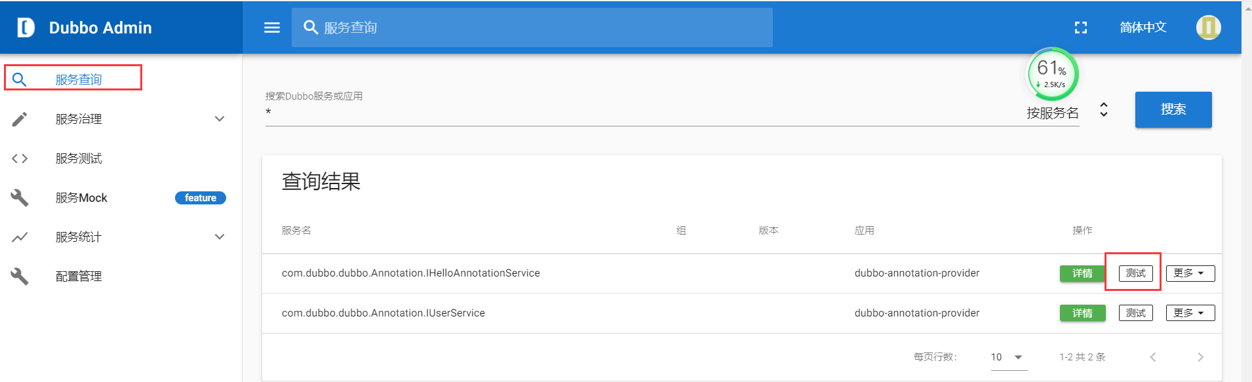This screenshot has width=1252, height=382.
Task: Switch language via 简体中文
Action: tap(1143, 28)
